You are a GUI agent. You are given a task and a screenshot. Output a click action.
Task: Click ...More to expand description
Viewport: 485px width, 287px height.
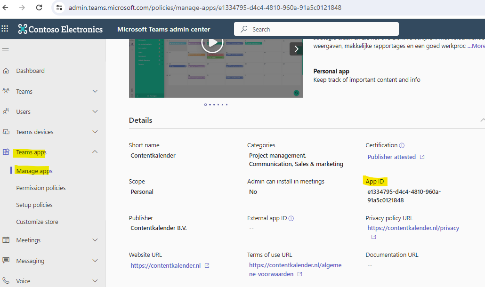pyautogui.click(x=476, y=46)
